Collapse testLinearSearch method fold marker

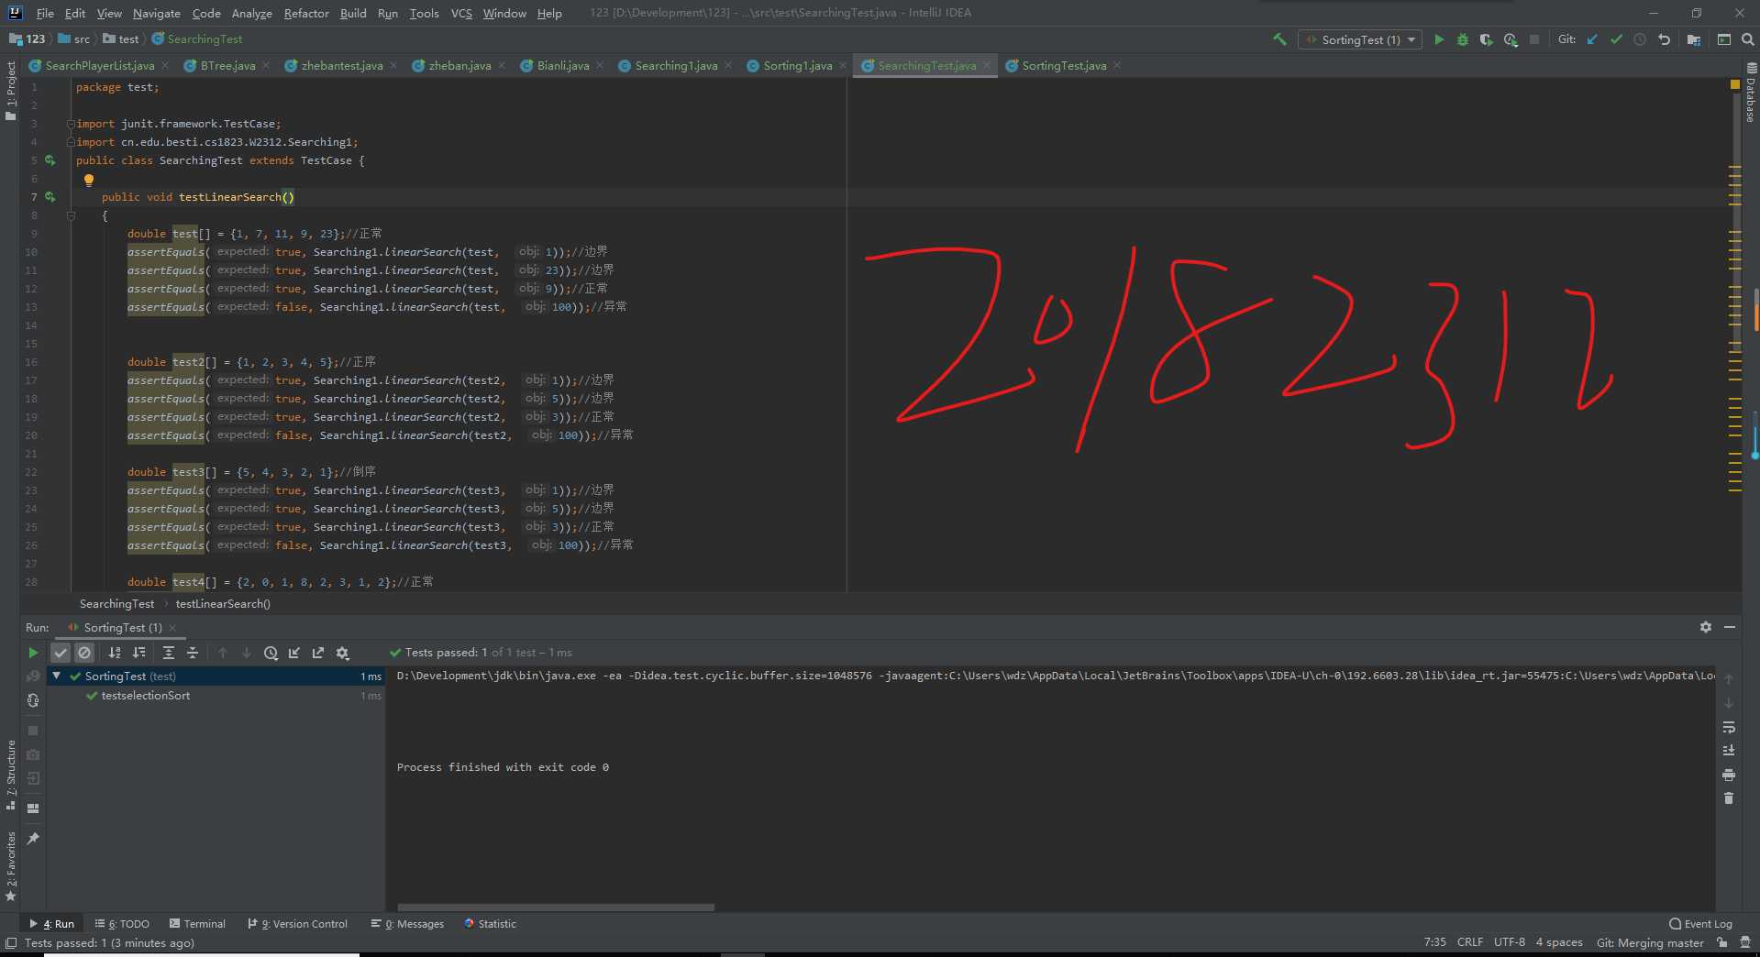click(x=71, y=215)
